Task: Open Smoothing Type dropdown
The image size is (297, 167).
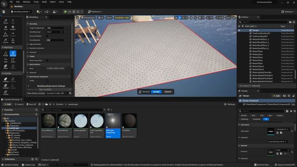Action: click(x=55, y=32)
